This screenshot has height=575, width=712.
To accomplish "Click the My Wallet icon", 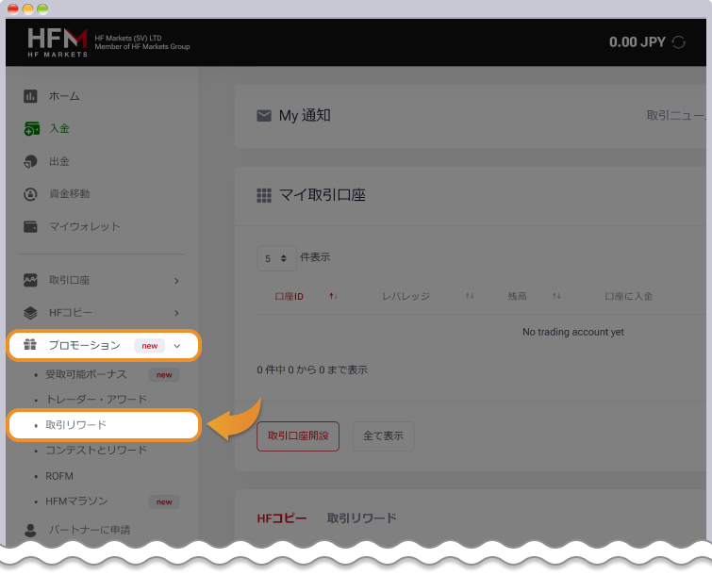I will click(x=30, y=226).
